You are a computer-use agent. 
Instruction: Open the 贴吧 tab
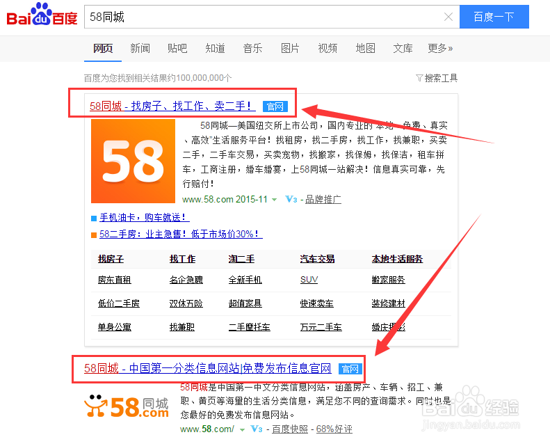[177, 48]
